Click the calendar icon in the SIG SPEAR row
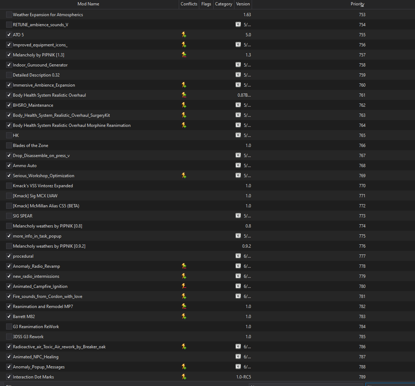This screenshot has height=386, width=415. pyautogui.click(x=238, y=216)
